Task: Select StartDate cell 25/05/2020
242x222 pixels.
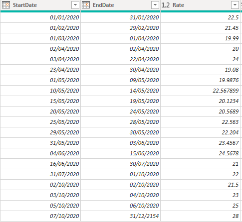Action: (40, 122)
